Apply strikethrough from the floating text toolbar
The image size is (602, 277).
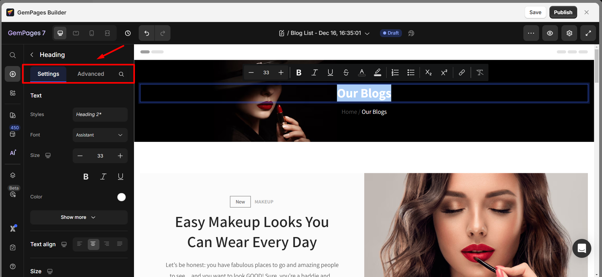[x=346, y=73]
